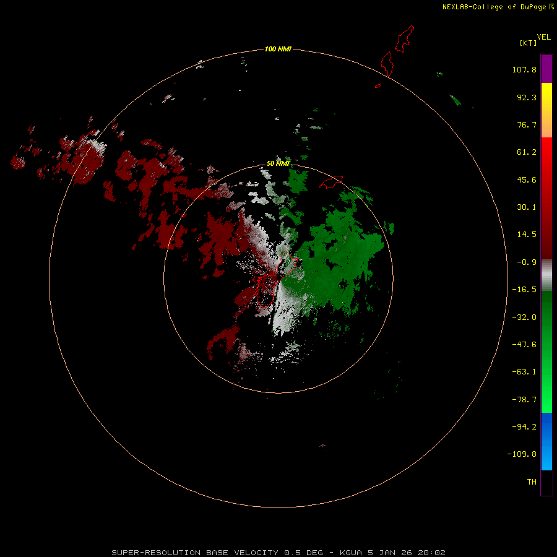Click the blue segment of the color bar
The image size is (557, 557).
click(x=546, y=441)
